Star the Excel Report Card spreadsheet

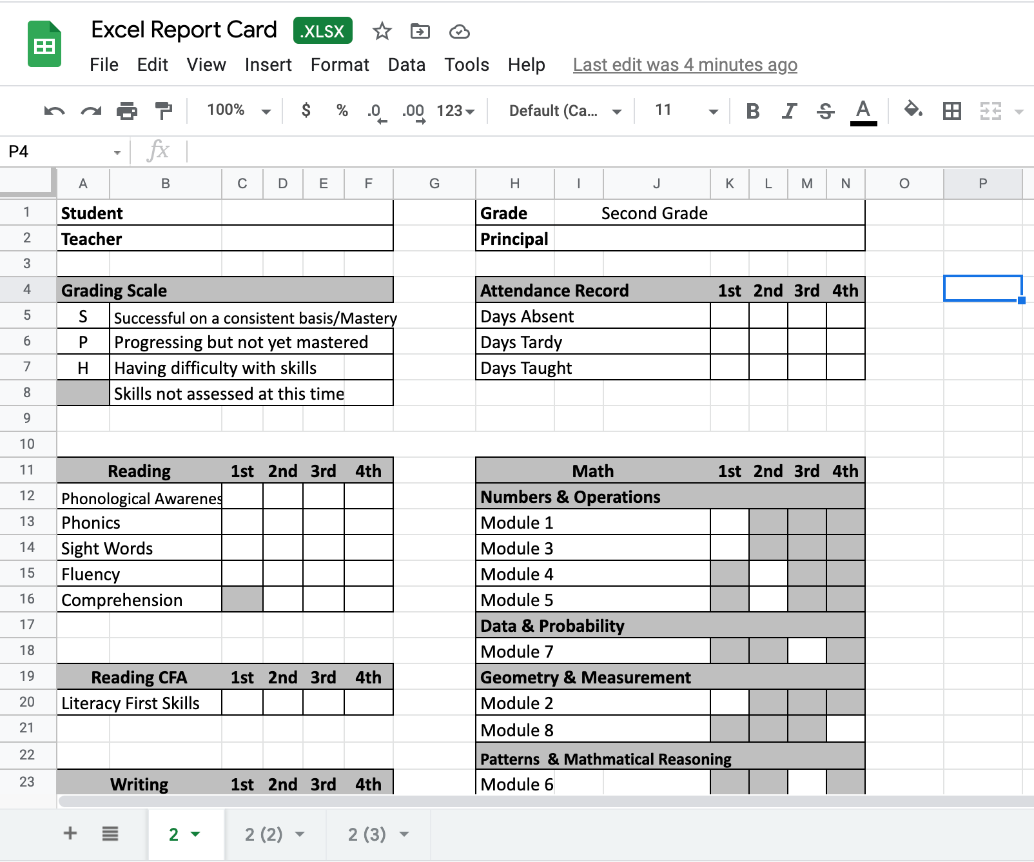pos(382,30)
